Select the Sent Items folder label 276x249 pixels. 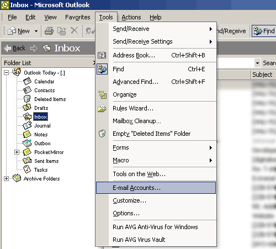46,161
